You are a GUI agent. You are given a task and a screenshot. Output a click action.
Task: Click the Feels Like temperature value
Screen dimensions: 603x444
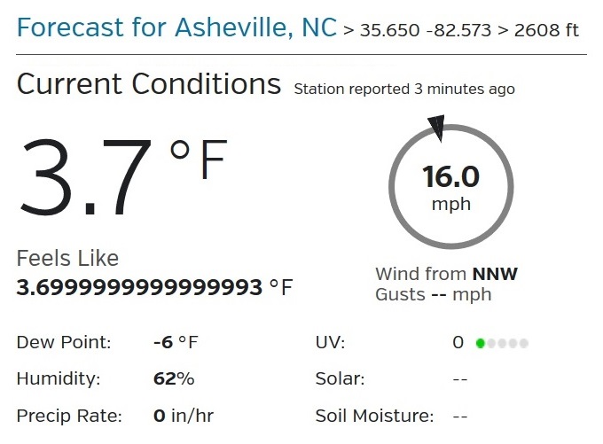139,287
